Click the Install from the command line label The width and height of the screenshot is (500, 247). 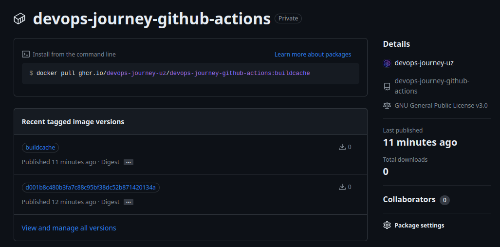pyautogui.click(x=74, y=54)
